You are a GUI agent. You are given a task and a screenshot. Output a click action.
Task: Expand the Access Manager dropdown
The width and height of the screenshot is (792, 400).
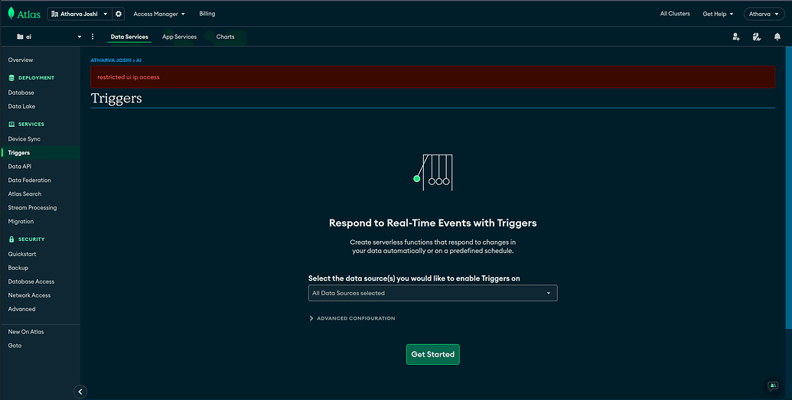point(159,14)
